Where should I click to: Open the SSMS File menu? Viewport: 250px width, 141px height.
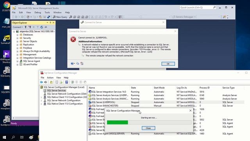14,12
